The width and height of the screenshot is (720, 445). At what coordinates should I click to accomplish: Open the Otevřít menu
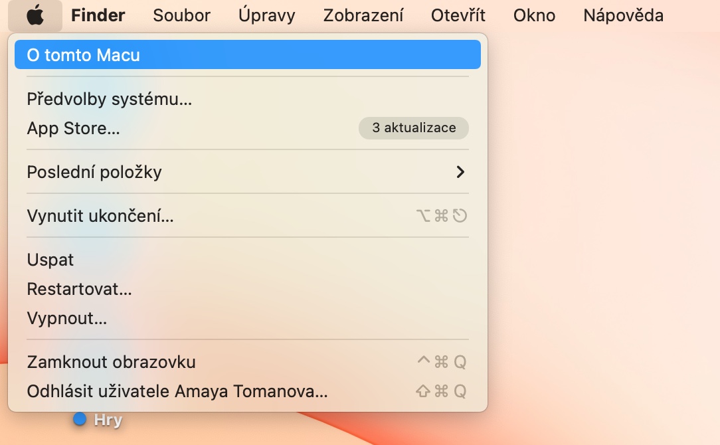[x=458, y=16]
